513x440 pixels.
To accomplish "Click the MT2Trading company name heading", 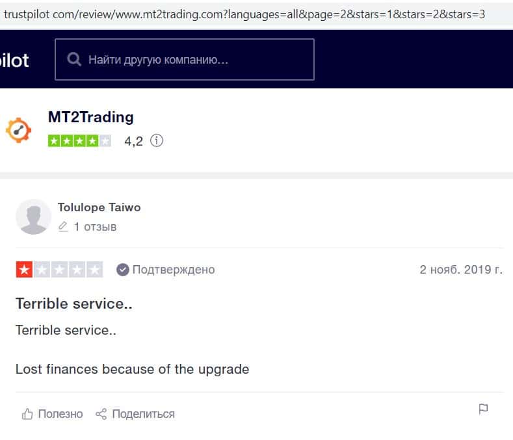I will click(x=90, y=117).
